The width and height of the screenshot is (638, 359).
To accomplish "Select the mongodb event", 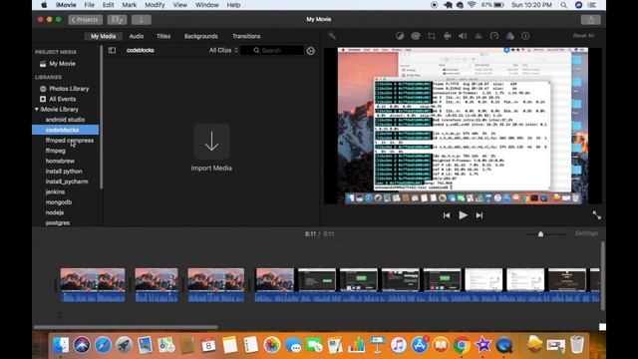I will pyautogui.click(x=59, y=202).
